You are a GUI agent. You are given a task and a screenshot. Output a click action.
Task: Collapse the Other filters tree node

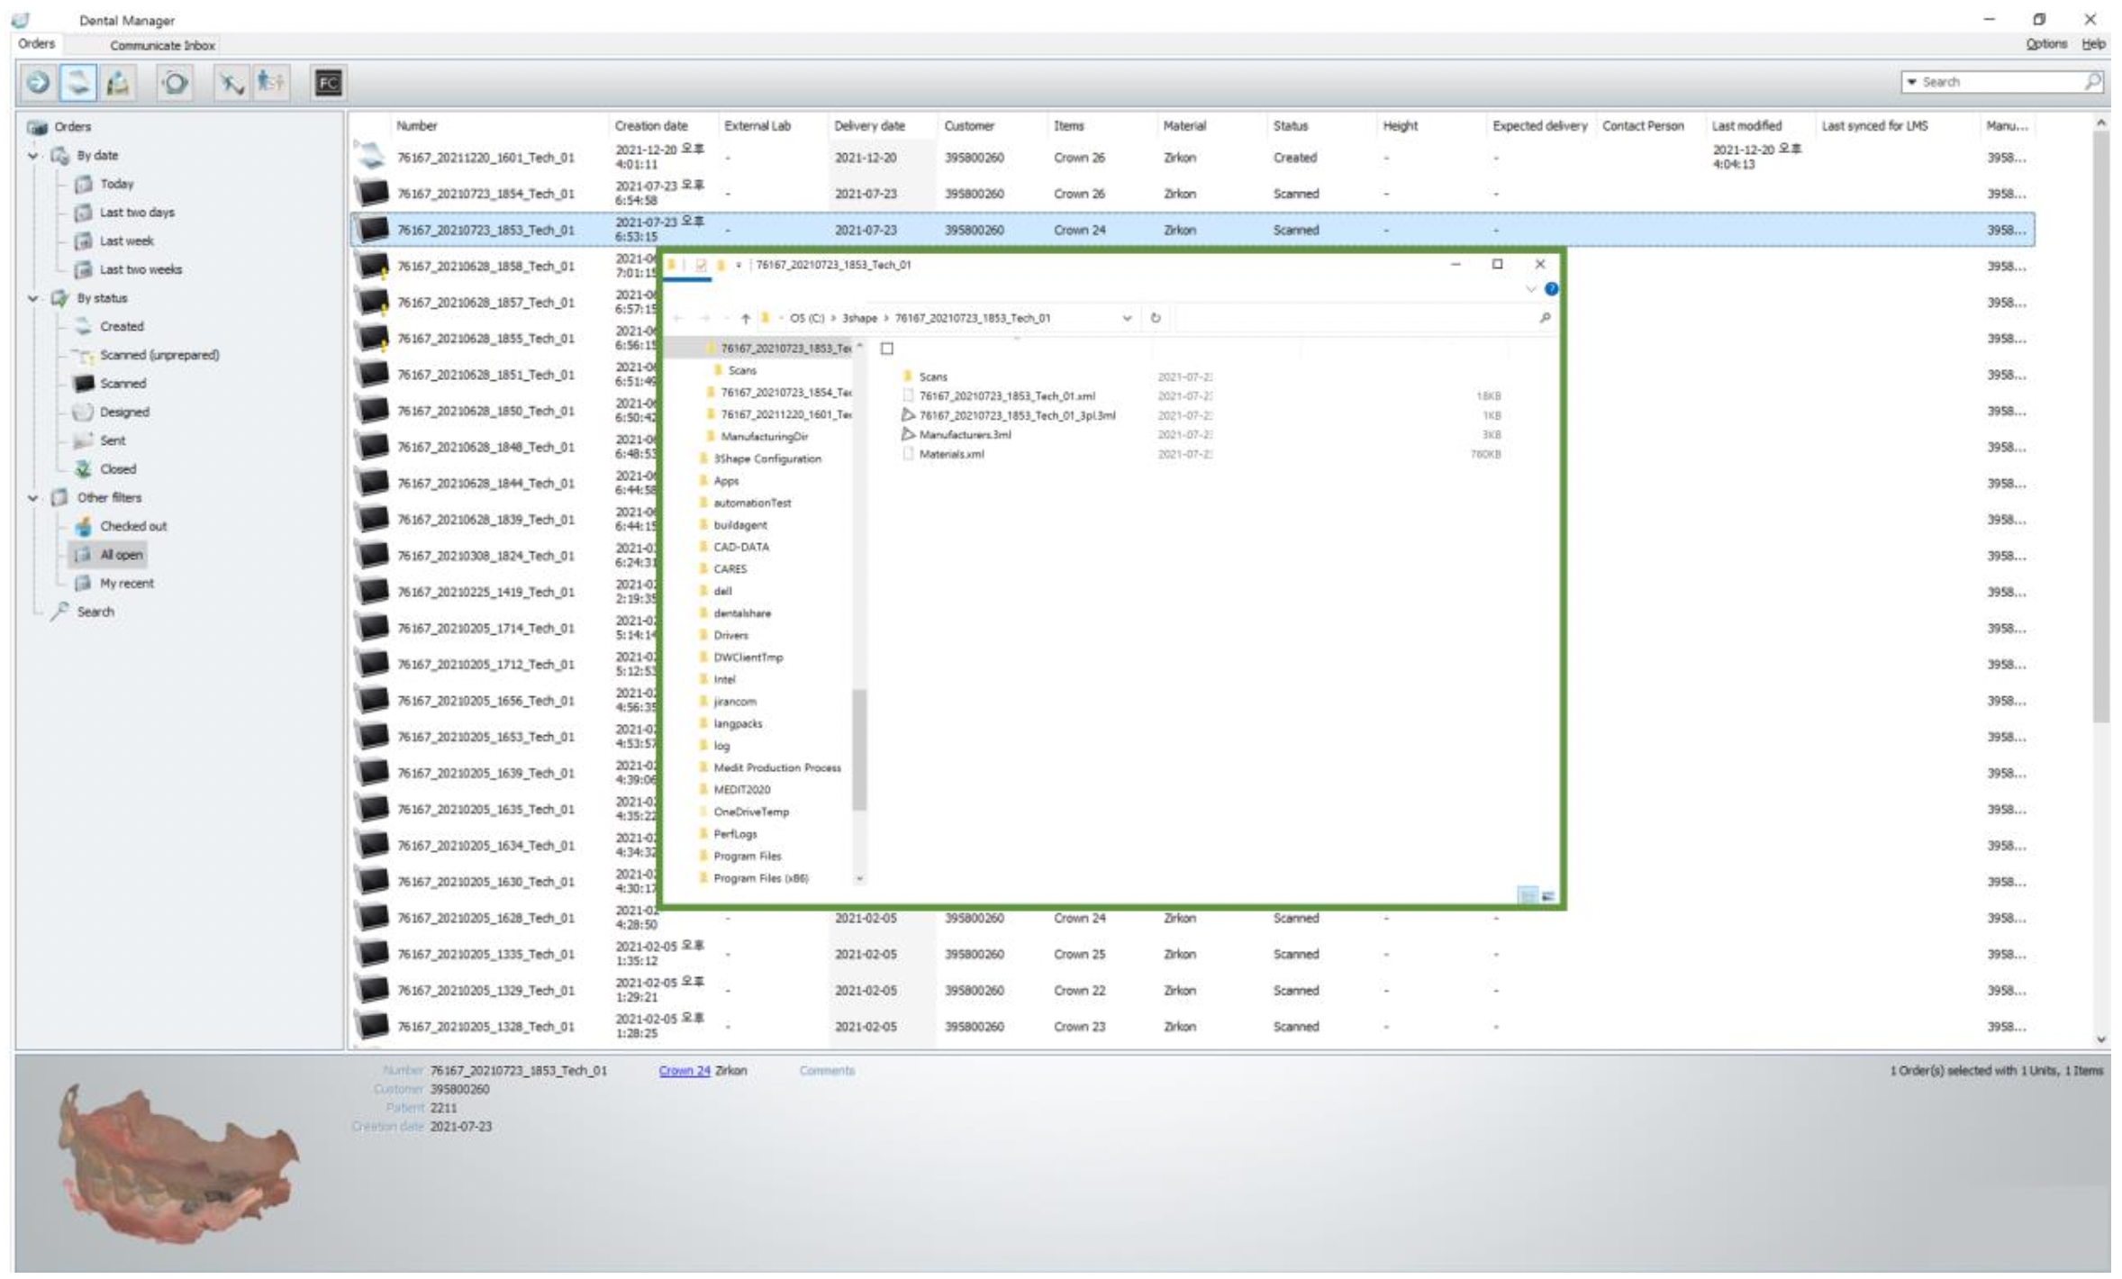click(x=33, y=498)
